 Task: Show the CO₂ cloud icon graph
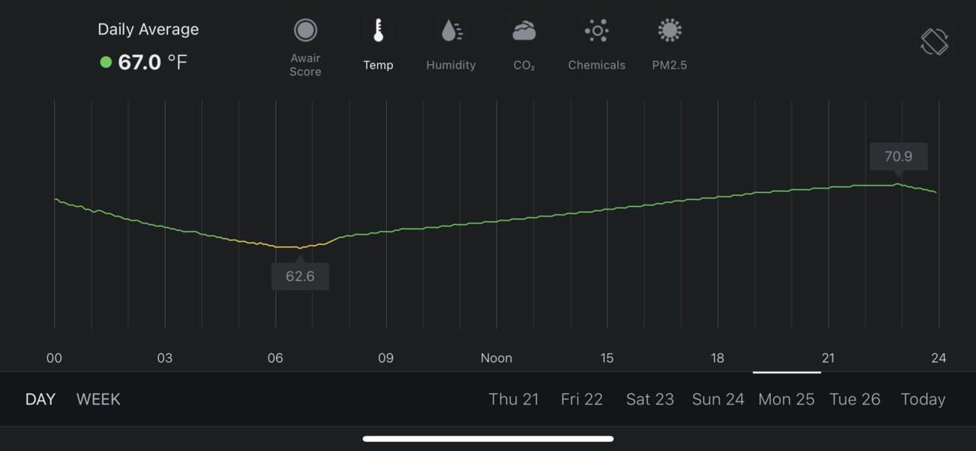523,31
